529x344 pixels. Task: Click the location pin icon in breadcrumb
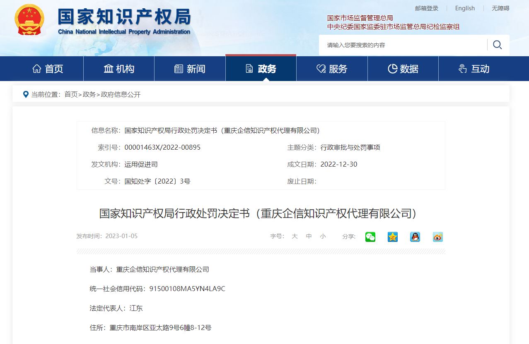pos(26,94)
